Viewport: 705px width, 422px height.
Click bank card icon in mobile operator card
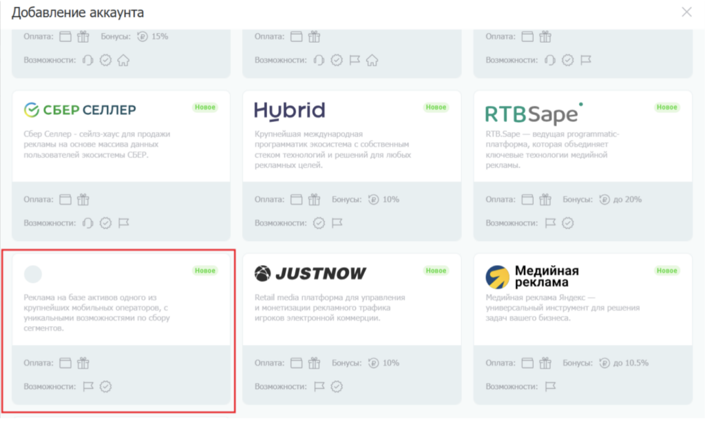coord(65,363)
